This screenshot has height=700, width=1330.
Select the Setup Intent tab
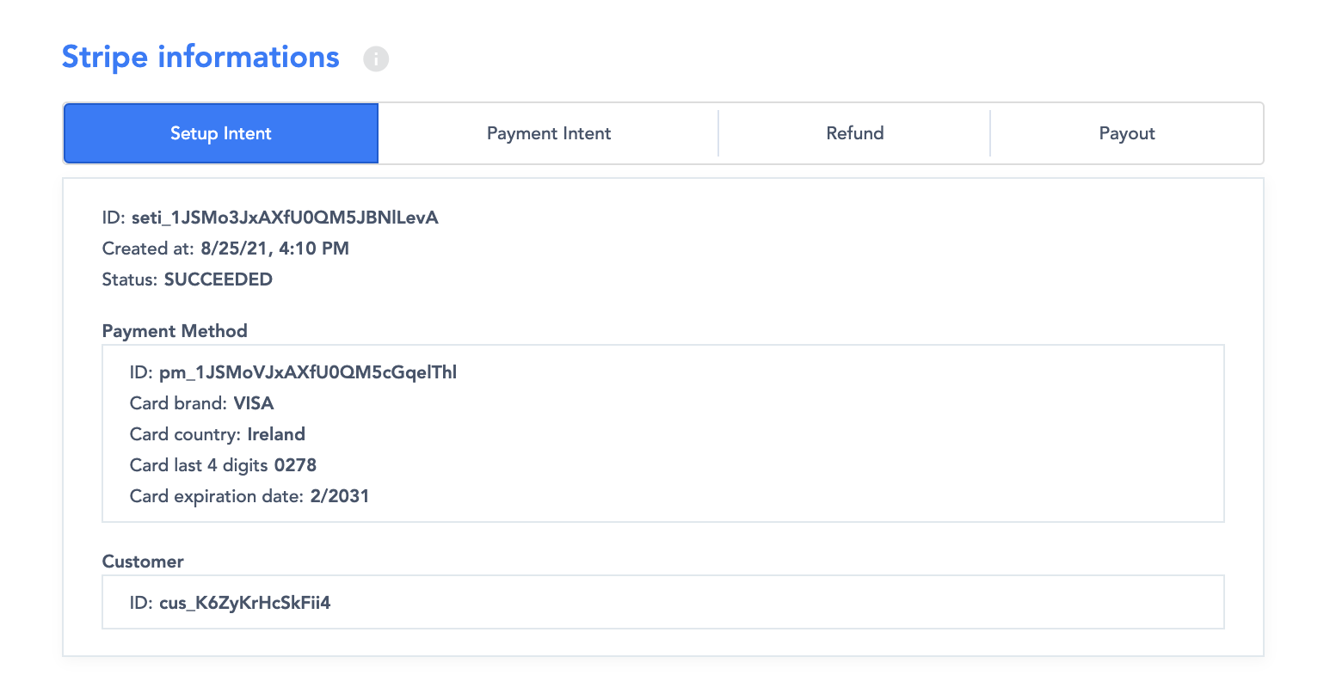(221, 133)
